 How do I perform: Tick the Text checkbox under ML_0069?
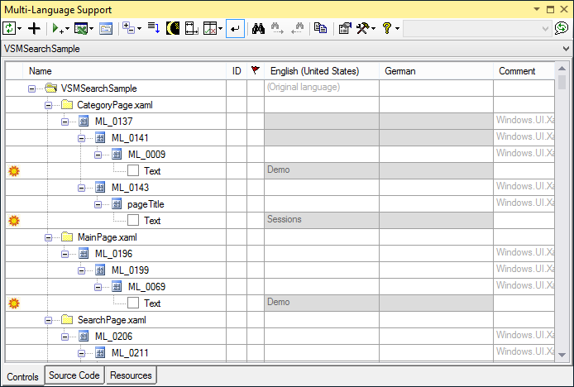tap(133, 303)
